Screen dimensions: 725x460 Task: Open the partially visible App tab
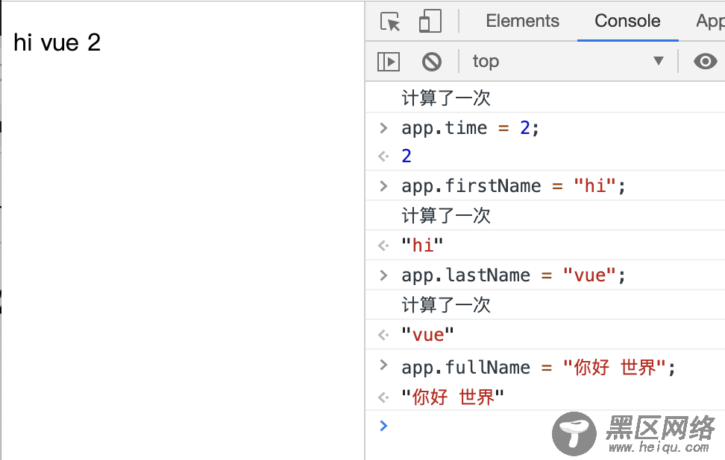coord(710,21)
